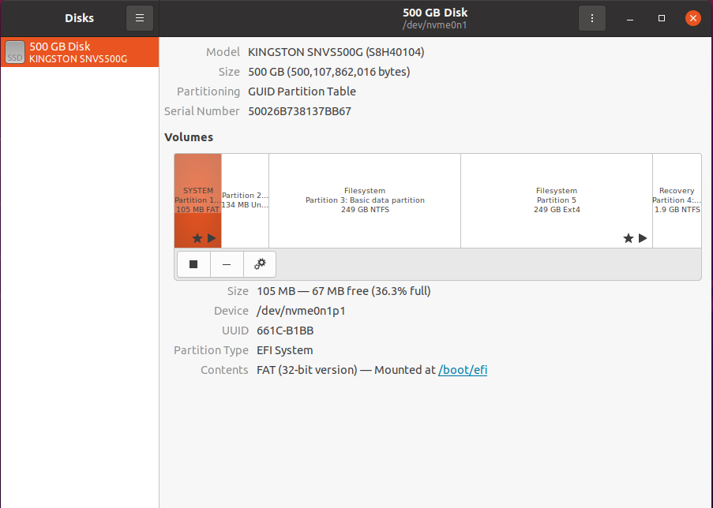Image resolution: width=713 pixels, height=508 pixels.
Task: Click the star icon on SYSTEM partition
Action: 197,238
